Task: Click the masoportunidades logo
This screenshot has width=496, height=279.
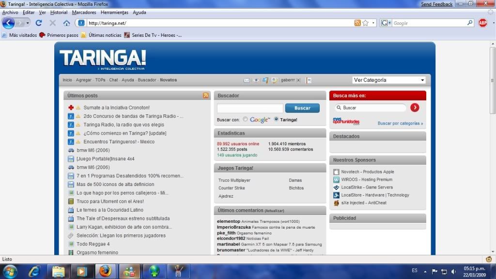Action: pyautogui.click(x=346, y=121)
